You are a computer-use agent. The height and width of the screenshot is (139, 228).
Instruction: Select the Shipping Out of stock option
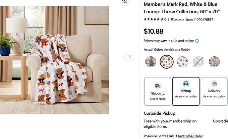(x=158, y=91)
